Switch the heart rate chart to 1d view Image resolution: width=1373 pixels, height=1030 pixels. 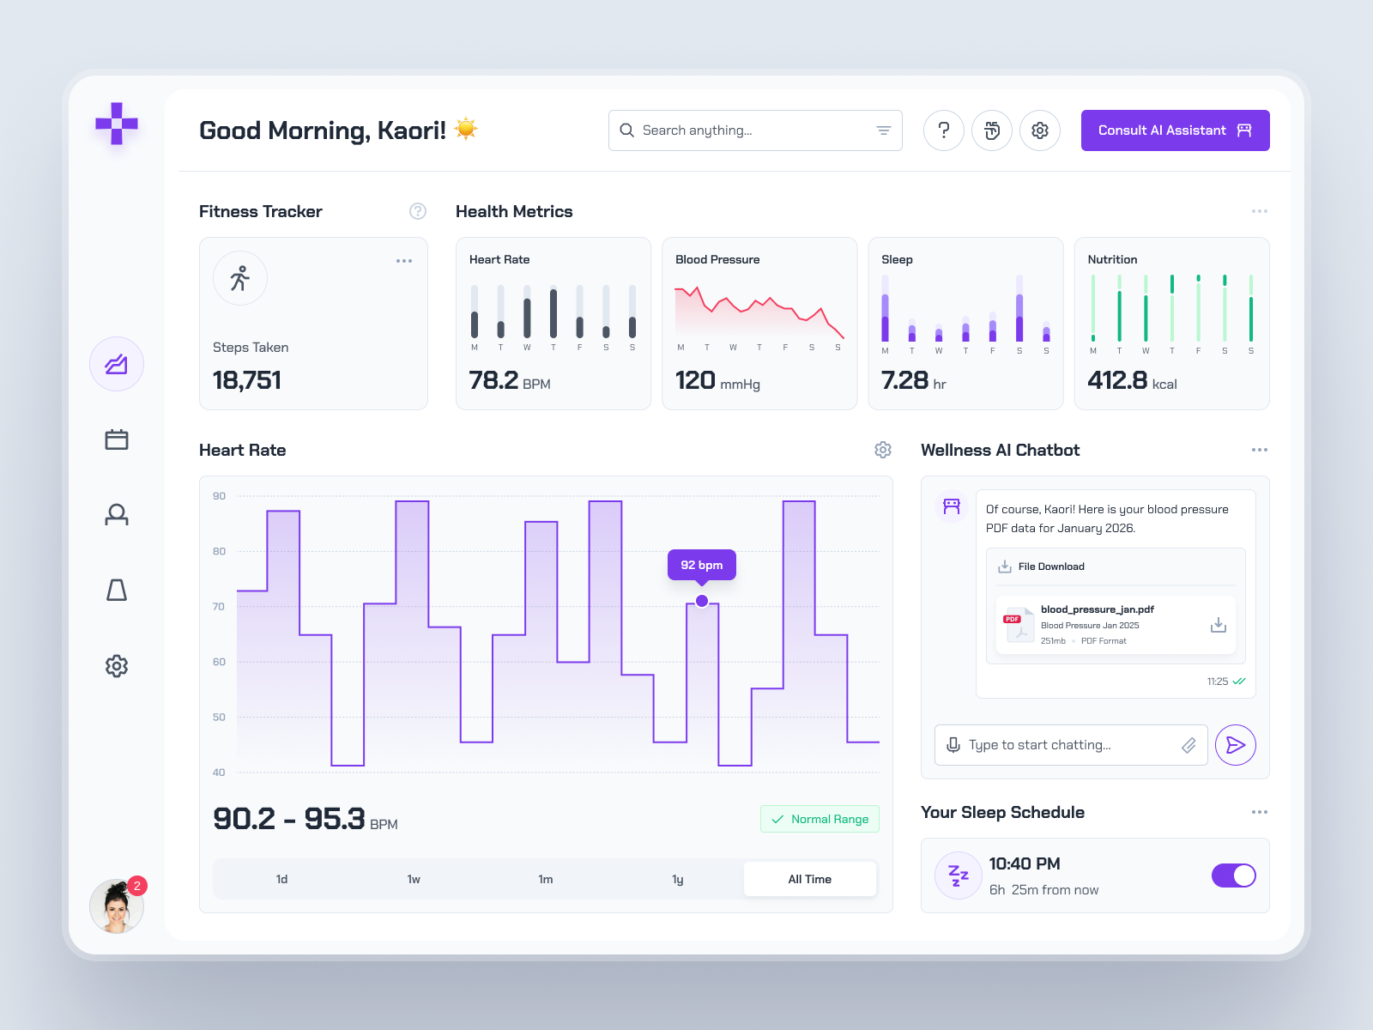pos(281,879)
